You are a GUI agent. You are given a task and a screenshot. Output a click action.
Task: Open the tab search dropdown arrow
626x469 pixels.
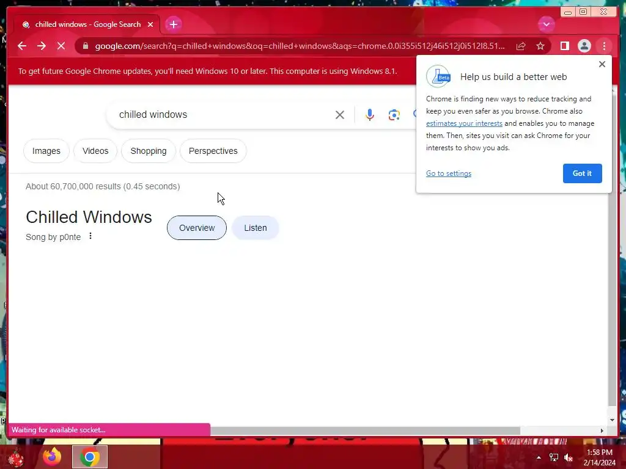coord(546,24)
